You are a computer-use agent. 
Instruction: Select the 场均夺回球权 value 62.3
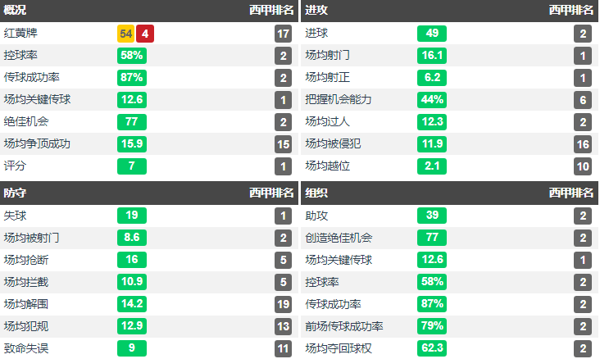(432, 348)
